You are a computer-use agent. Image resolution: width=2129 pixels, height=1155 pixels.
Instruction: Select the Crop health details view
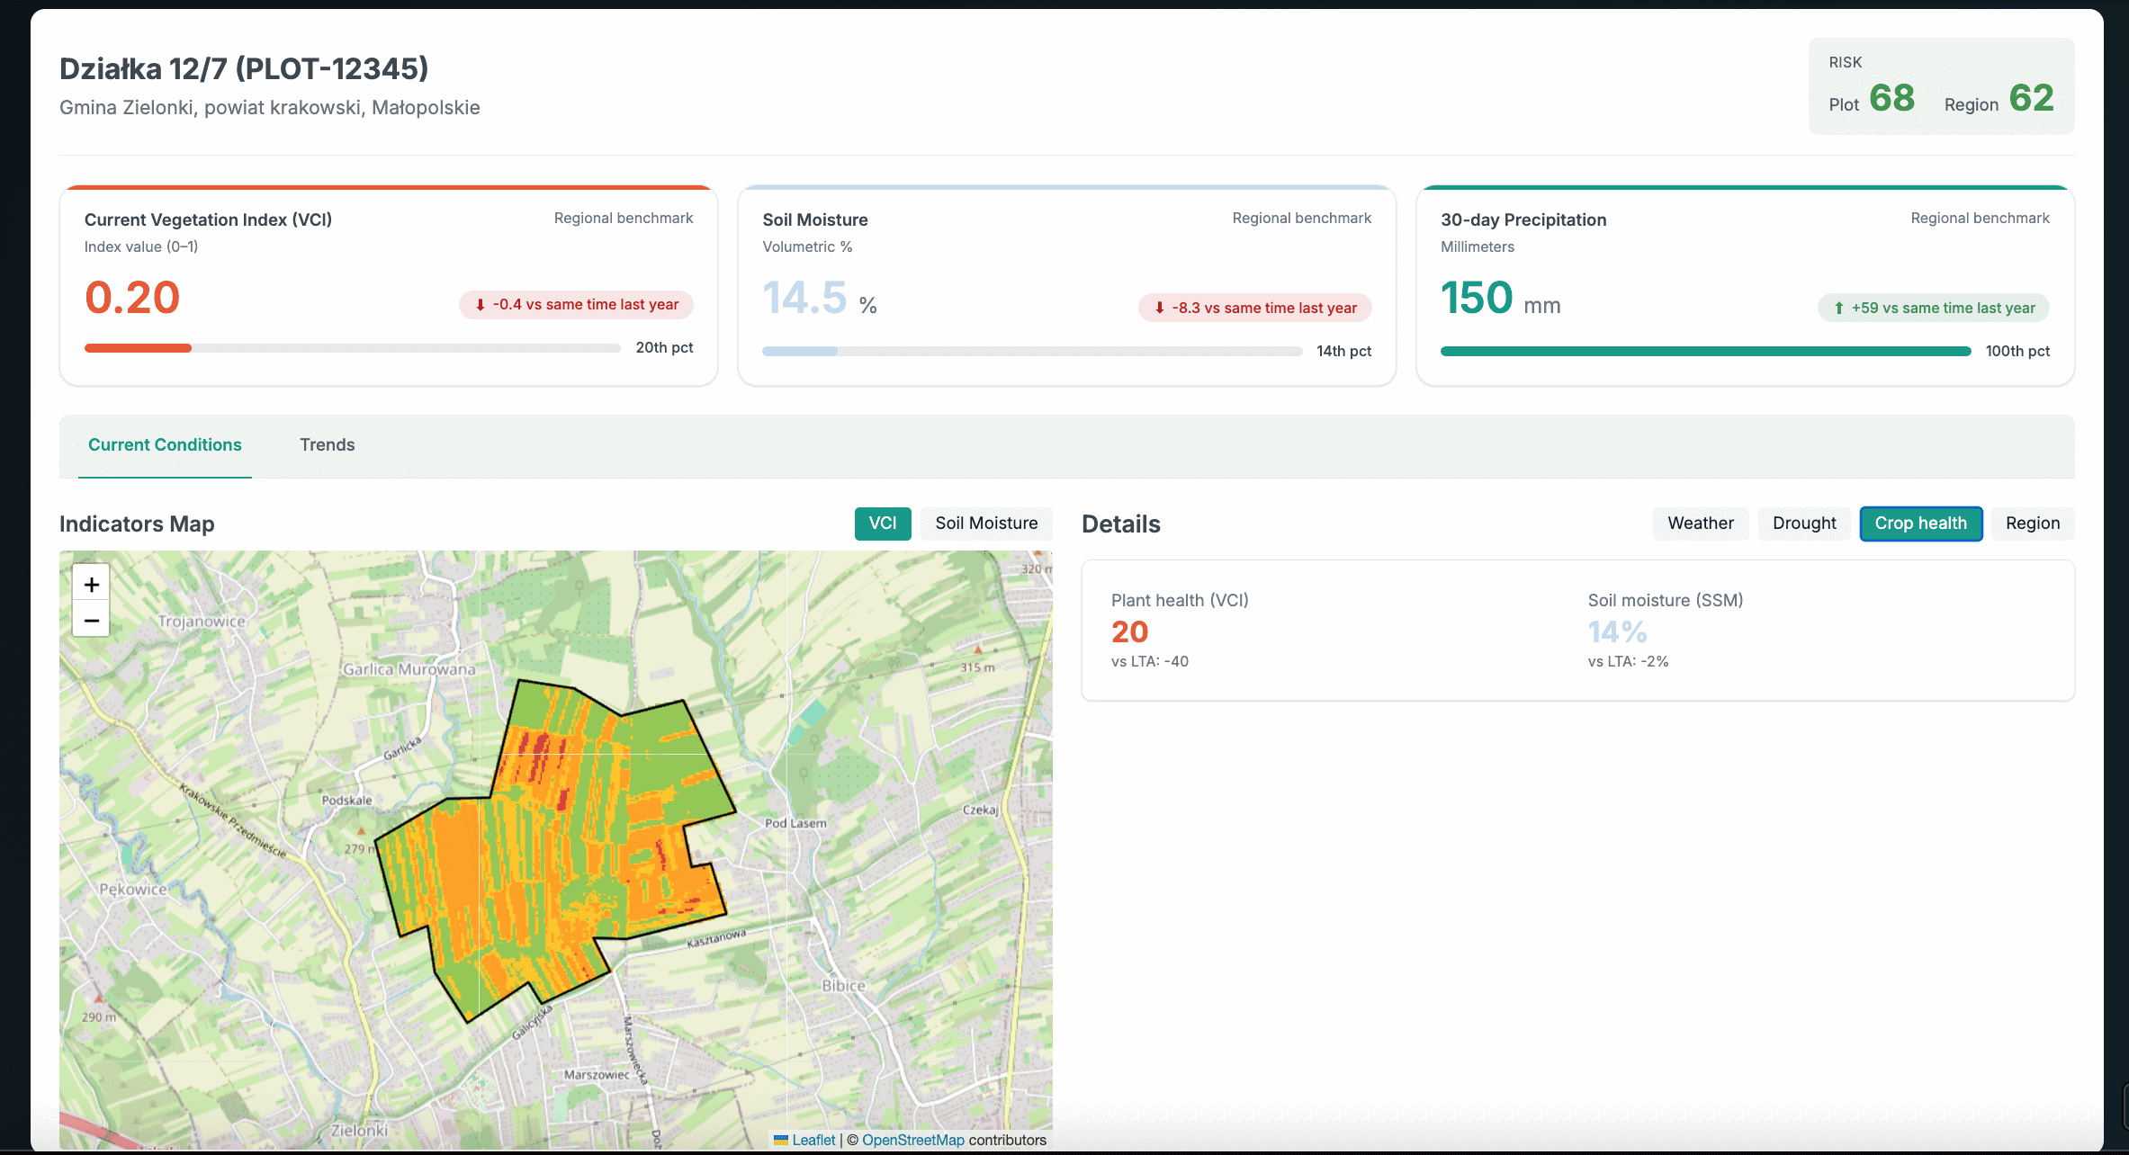[1920, 524]
